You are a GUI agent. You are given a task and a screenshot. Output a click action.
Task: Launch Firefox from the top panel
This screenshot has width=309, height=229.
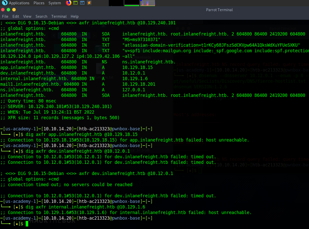click(69, 3)
